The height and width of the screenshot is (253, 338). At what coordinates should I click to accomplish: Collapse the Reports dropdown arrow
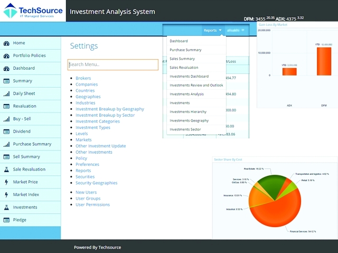(x=220, y=30)
